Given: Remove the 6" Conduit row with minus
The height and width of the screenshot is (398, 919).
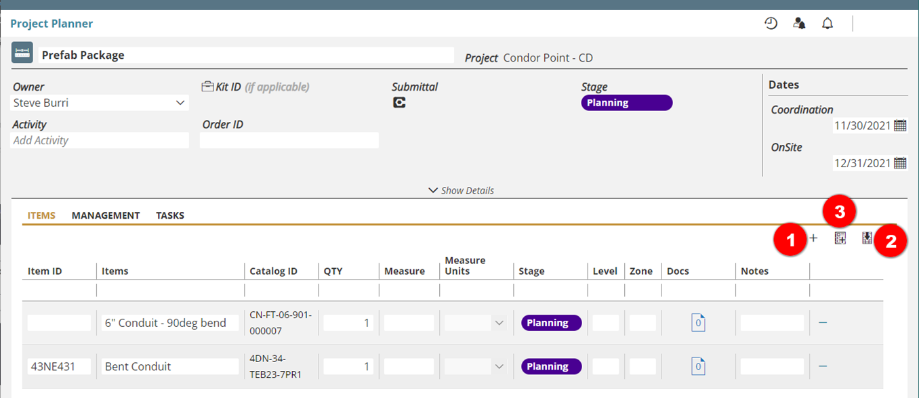Looking at the screenshot, I should point(823,323).
